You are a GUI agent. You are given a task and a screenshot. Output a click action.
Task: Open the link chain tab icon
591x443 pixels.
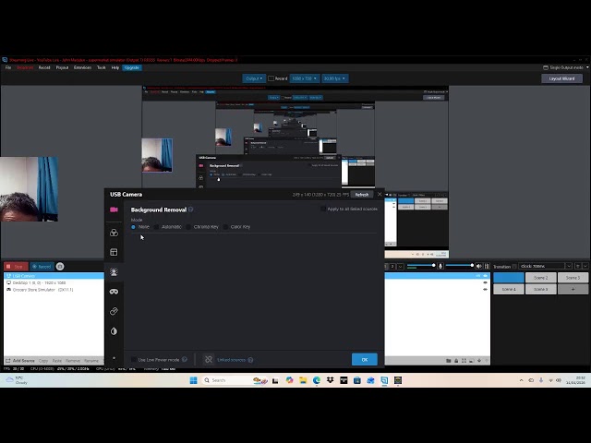click(114, 311)
